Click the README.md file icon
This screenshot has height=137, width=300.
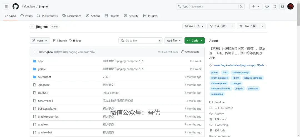click(35, 101)
